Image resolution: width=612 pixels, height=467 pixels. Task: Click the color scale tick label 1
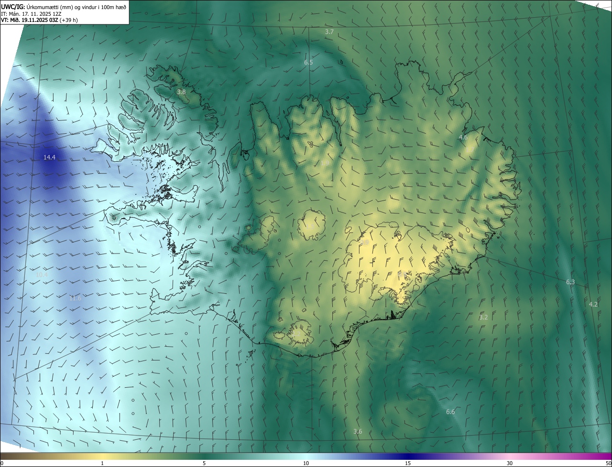coord(102,463)
